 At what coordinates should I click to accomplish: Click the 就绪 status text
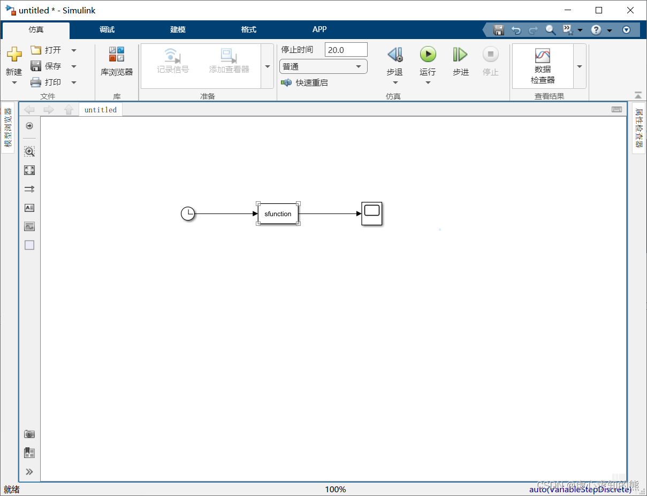[x=12, y=489]
